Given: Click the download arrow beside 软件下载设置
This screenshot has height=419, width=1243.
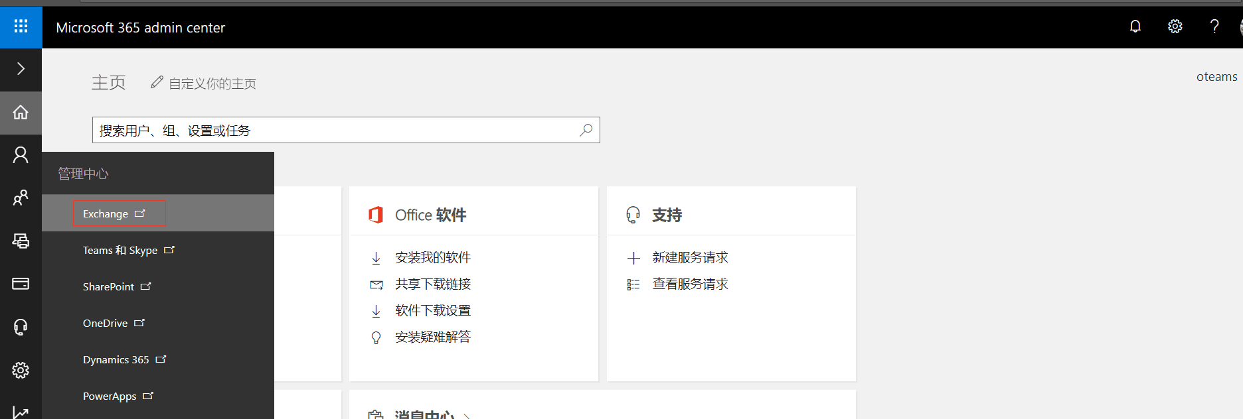Looking at the screenshot, I should point(376,311).
